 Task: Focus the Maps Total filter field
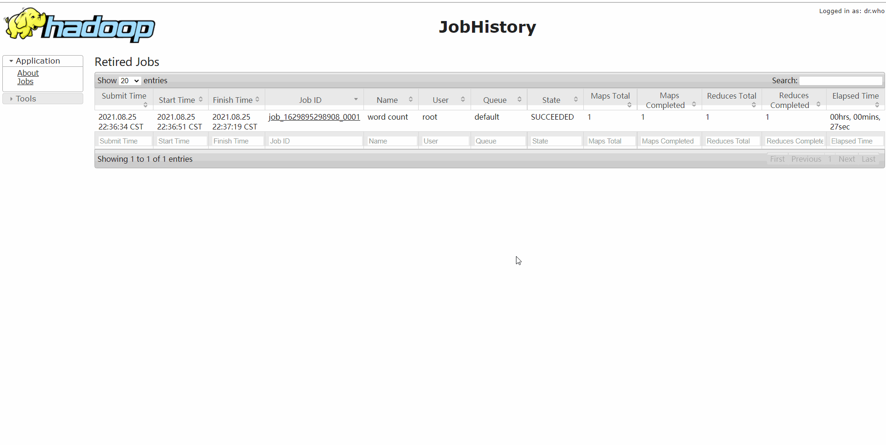[611, 141]
